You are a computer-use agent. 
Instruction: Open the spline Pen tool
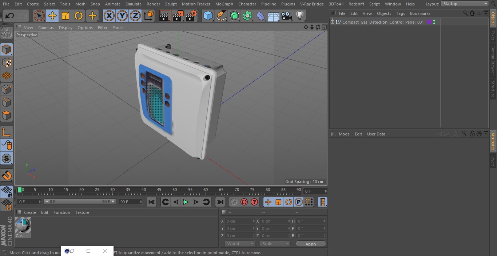coord(221,16)
